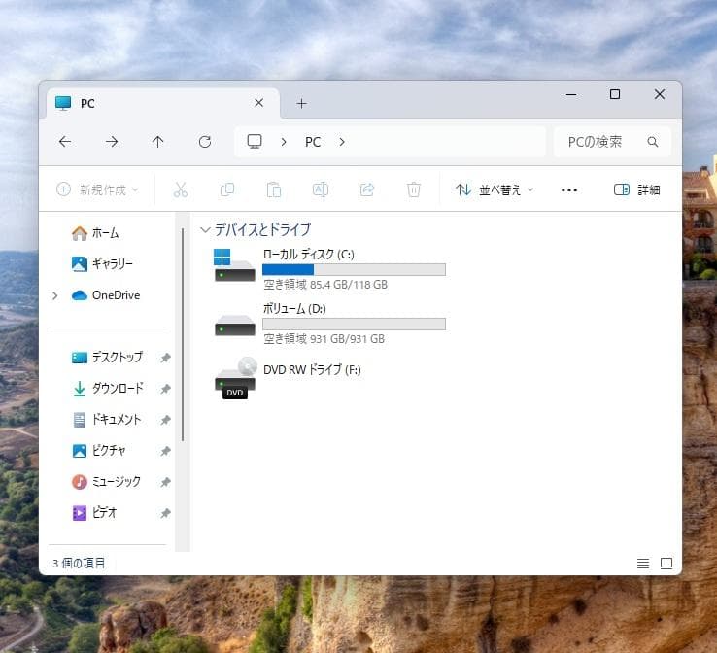
Task: Open ドキュメント in quick access
Action: pos(107,420)
